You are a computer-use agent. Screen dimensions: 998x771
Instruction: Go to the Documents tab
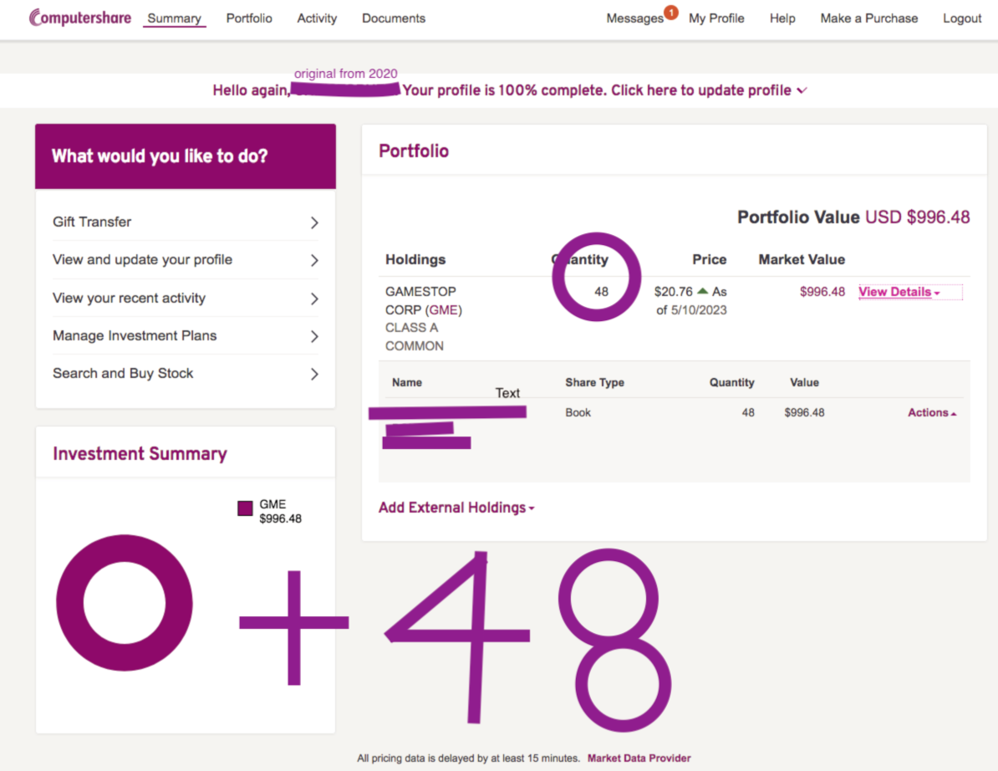click(x=394, y=18)
